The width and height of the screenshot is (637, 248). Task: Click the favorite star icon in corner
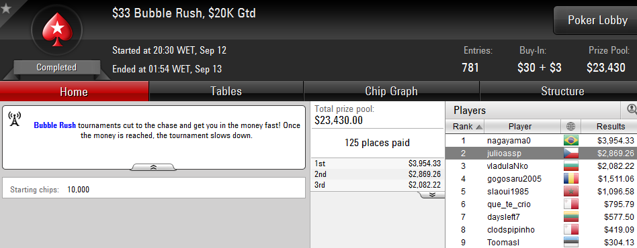click(x=5, y=9)
